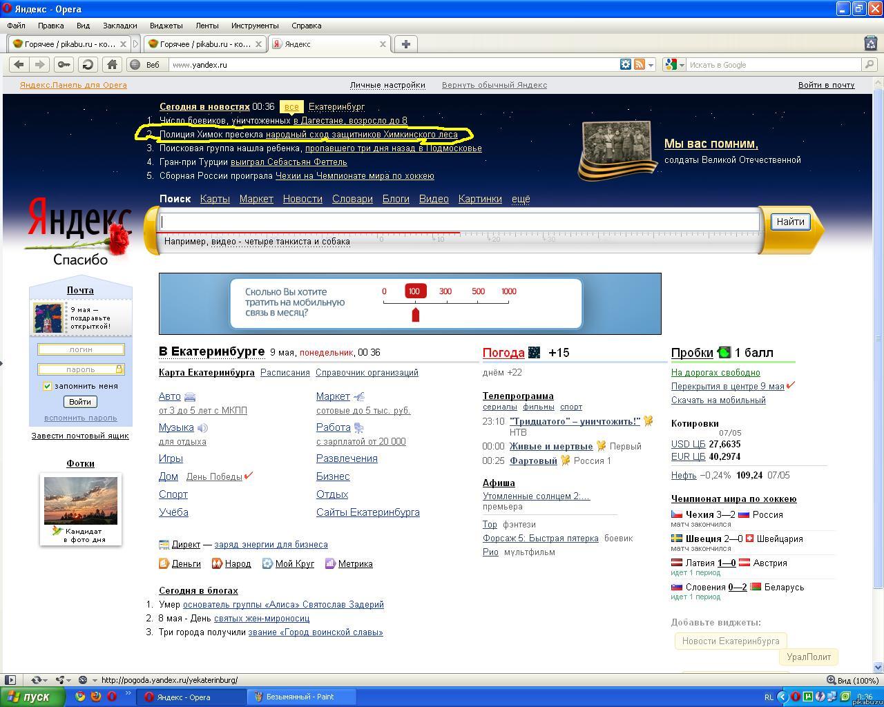Expand the 'ещё' services list
884x707 pixels.
(521, 199)
